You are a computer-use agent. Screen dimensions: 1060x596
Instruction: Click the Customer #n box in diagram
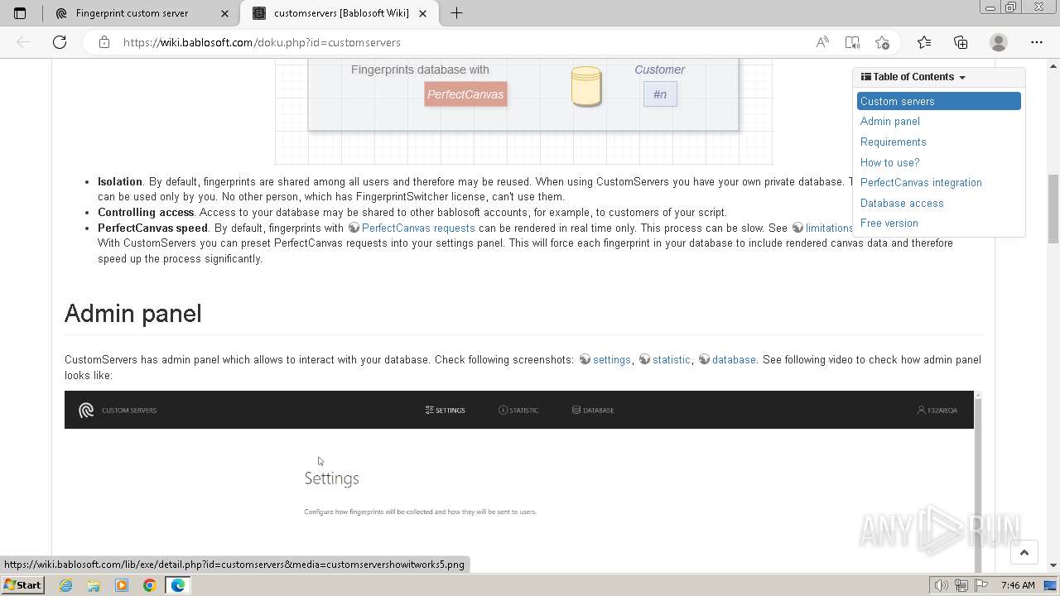point(660,94)
